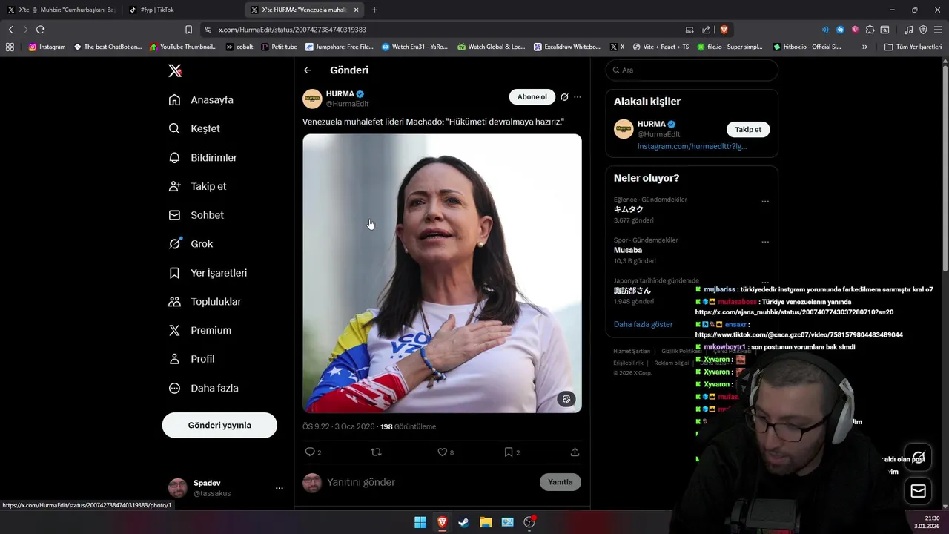The image size is (949, 534).
Task: Expand the Daha fazla menu
Action: [203, 388]
